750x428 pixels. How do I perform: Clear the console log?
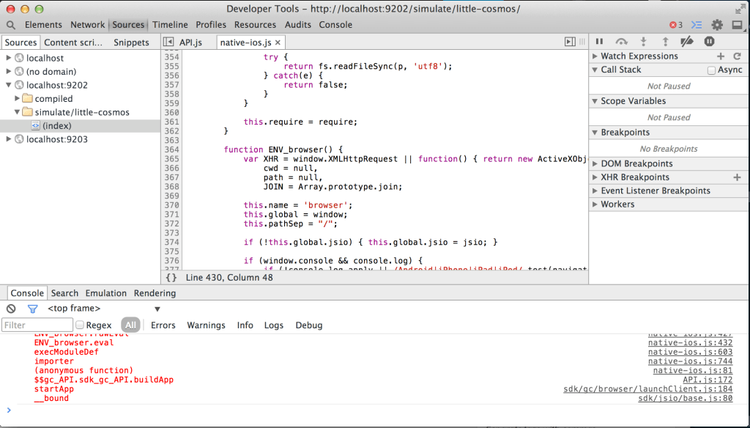[11, 309]
